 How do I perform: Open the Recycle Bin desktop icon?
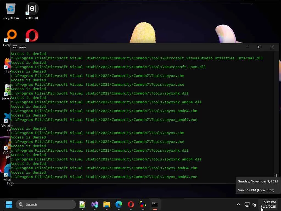(11, 11)
